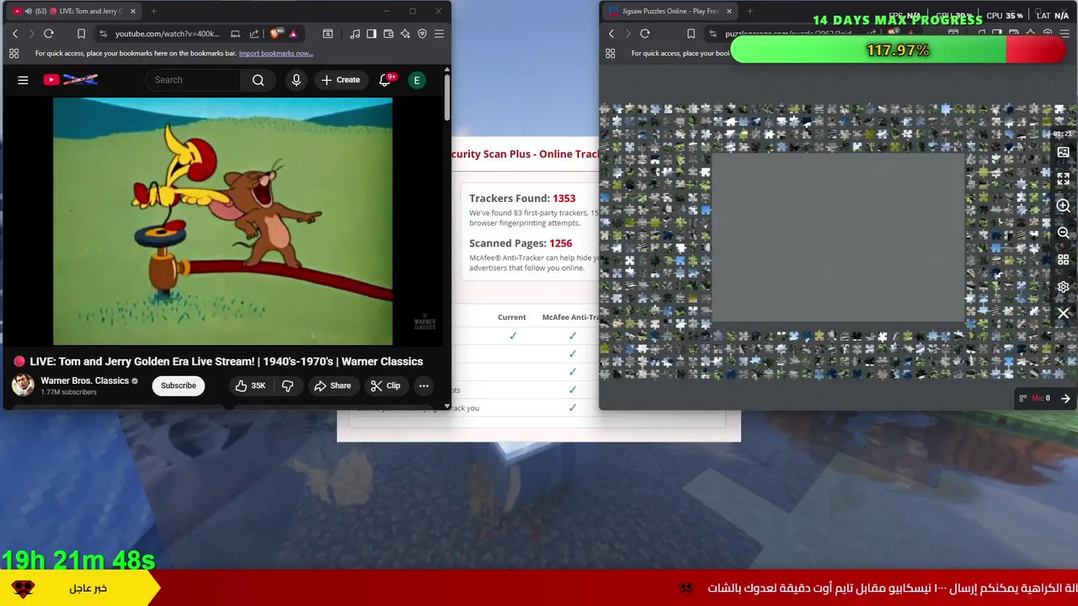Close the Jigsaw Puzzles Online tab
Viewport: 1078px width, 606px height.
tap(729, 11)
